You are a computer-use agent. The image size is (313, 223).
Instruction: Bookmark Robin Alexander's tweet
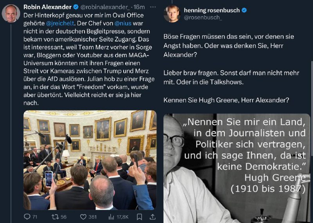(140, 217)
